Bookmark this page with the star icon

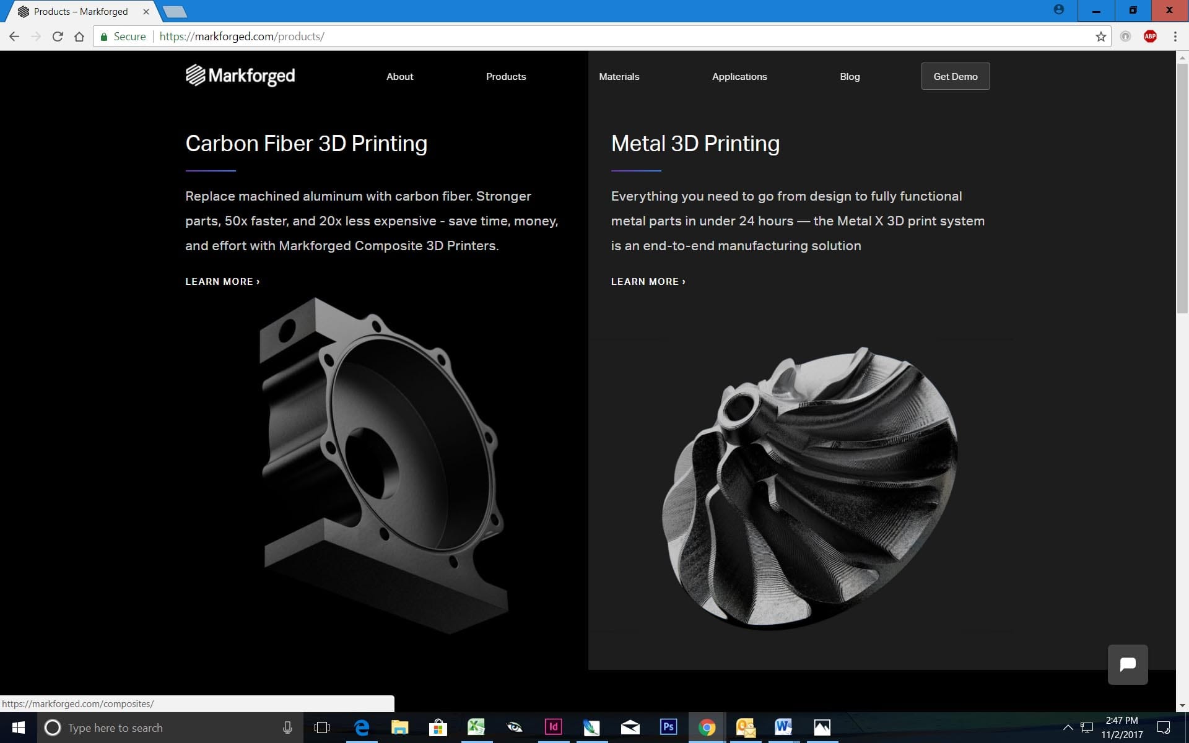pos(1100,37)
